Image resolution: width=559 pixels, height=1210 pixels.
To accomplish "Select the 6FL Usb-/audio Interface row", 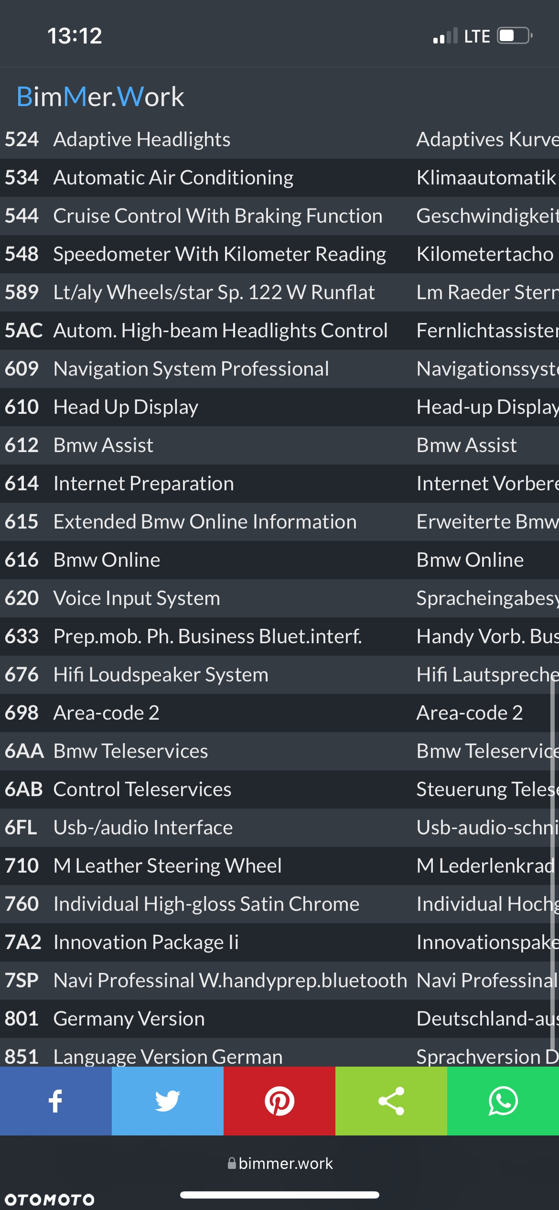I will 279,828.
